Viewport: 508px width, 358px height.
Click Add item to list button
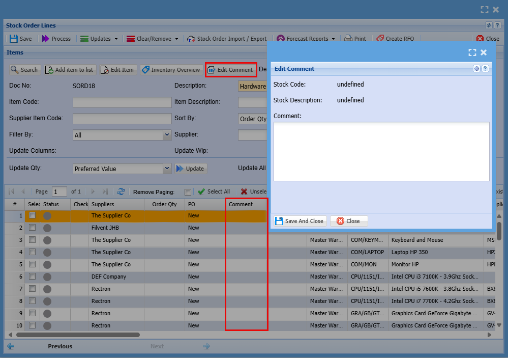click(x=69, y=70)
